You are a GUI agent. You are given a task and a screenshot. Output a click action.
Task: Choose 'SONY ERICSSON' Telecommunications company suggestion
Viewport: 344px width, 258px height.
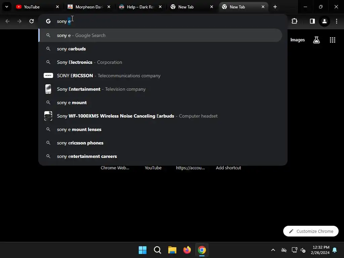click(160, 76)
